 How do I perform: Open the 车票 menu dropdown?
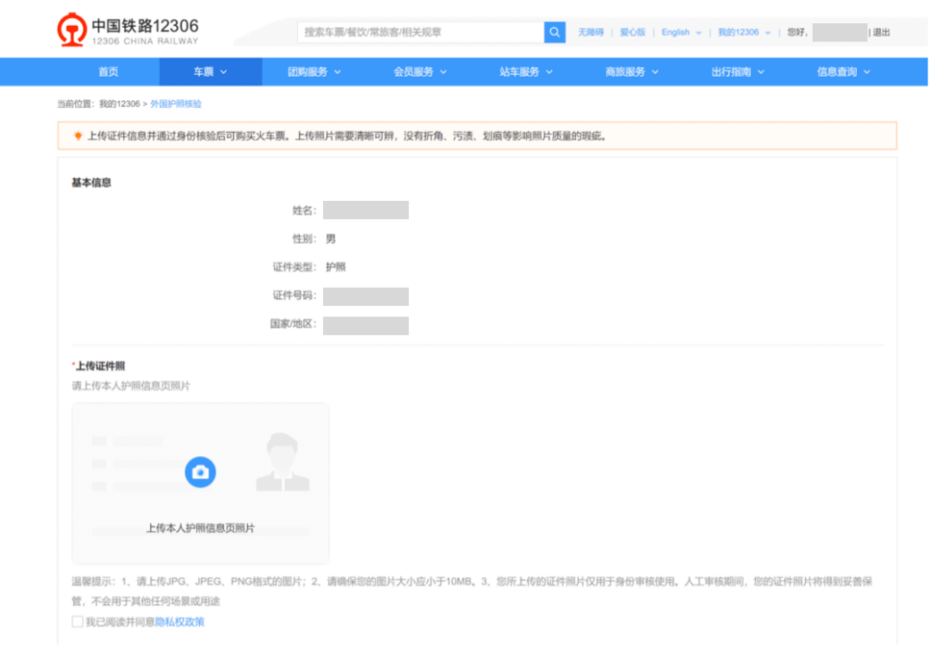tap(210, 72)
